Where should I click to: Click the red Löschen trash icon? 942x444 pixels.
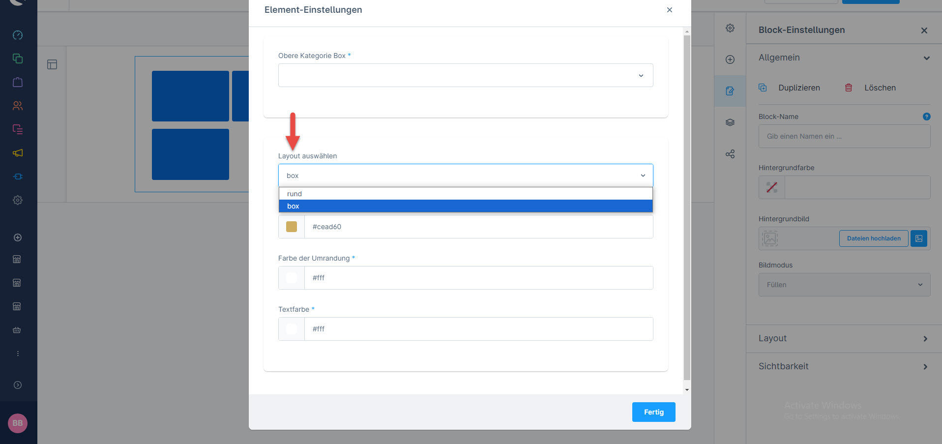tap(849, 88)
